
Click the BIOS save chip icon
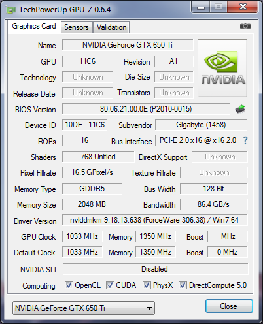point(240,109)
